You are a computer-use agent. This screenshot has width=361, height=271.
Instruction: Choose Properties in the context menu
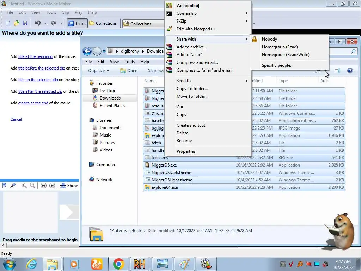pyautogui.click(x=208, y=151)
